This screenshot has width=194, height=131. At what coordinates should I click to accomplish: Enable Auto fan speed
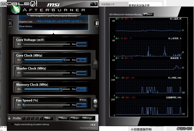click(83, 100)
